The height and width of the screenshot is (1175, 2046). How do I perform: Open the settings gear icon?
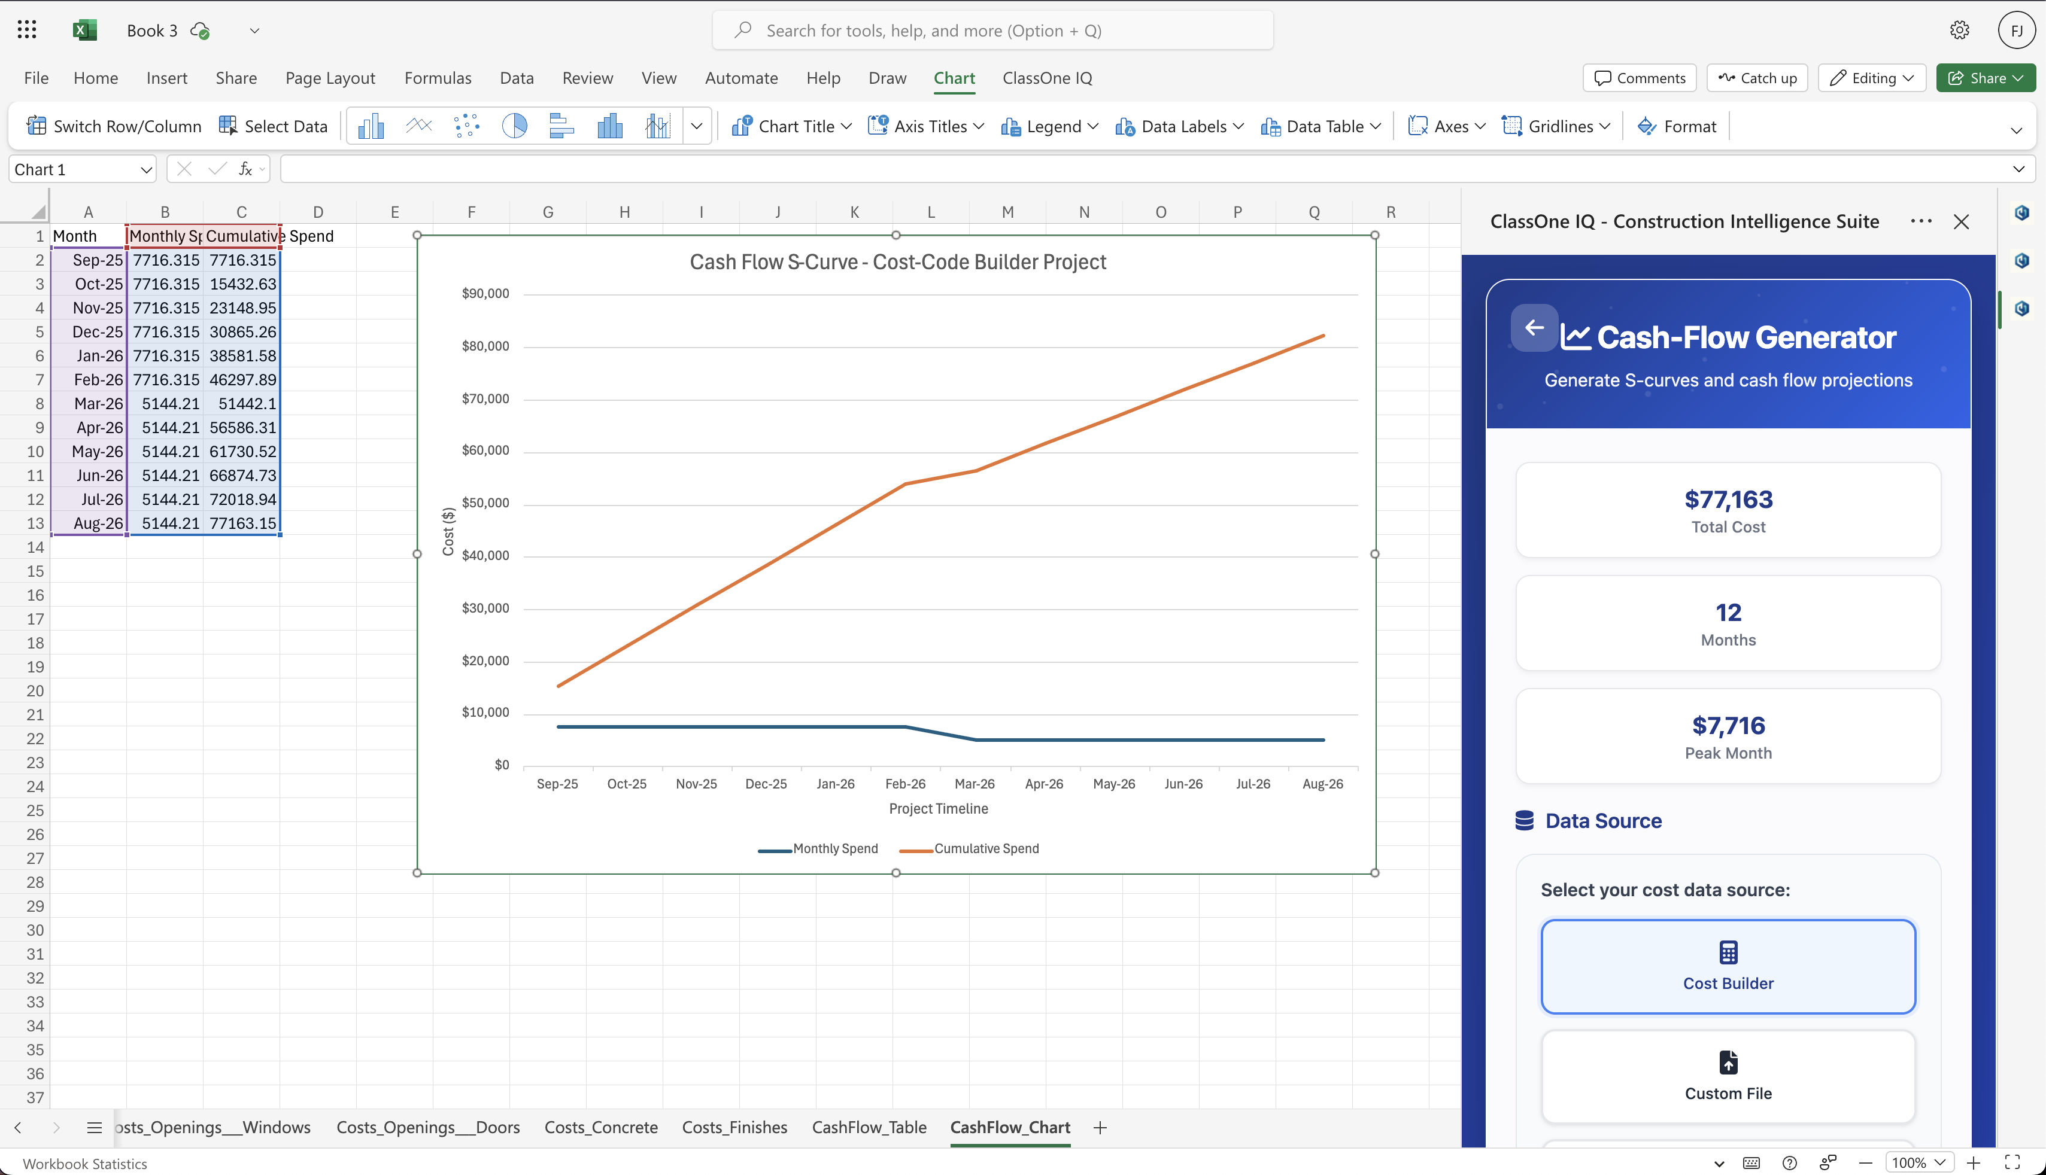coord(1960,31)
